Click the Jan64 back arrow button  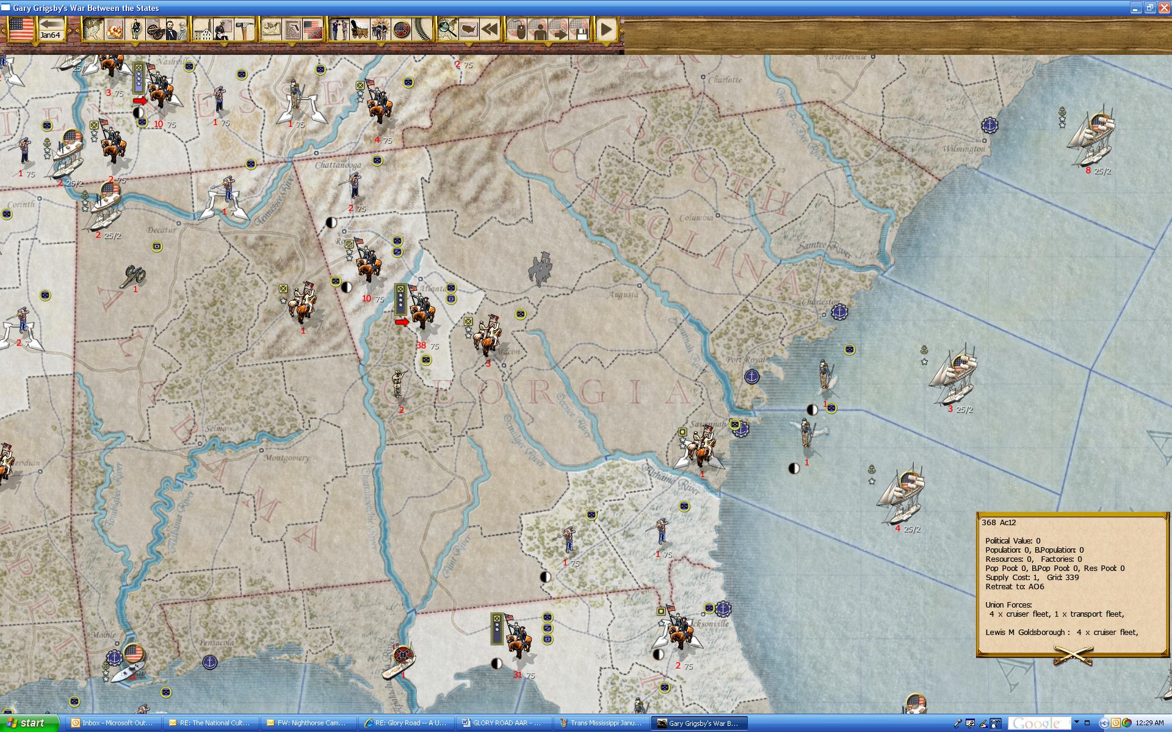click(x=51, y=29)
